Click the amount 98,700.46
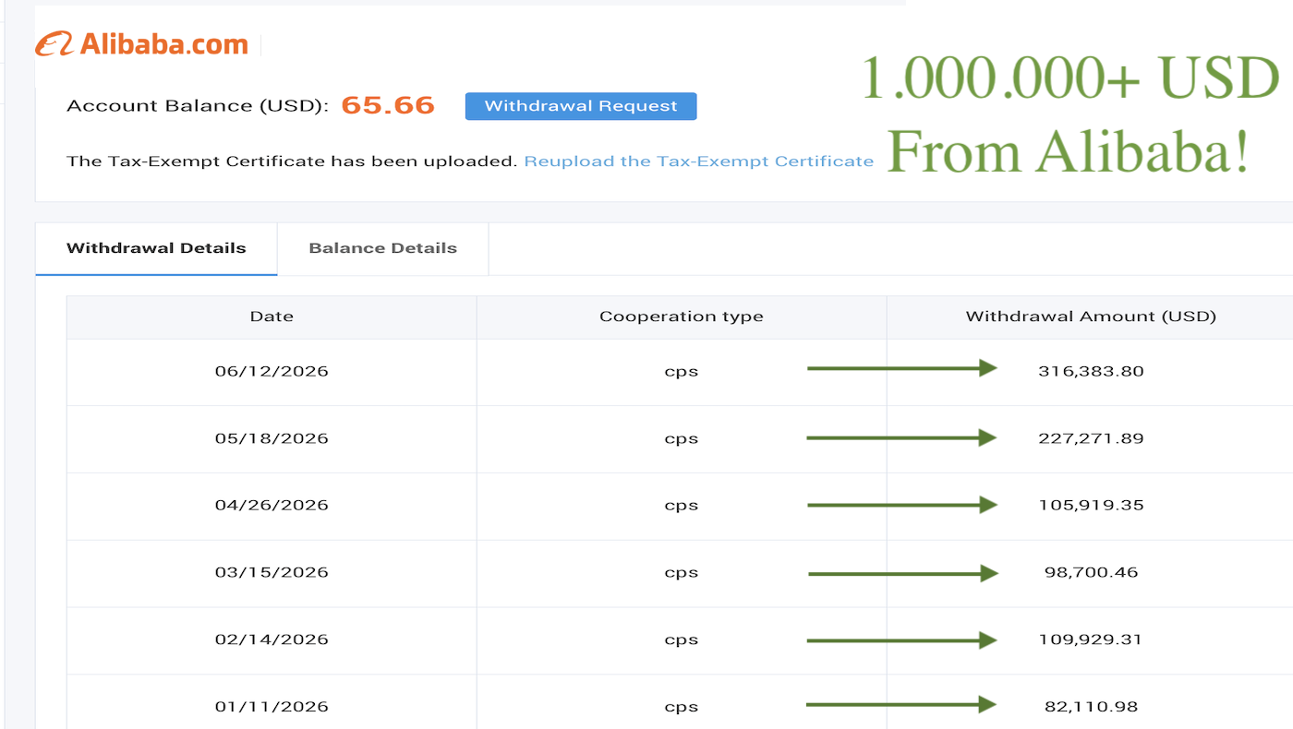The image size is (1293, 729). 1091,572
